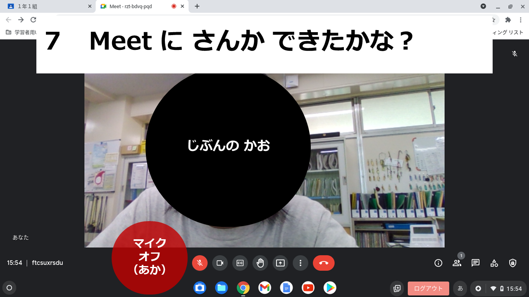The width and height of the screenshot is (529, 297).
Task: Open Chrome's three-dot menu
Action: pyautogui.click(x=521, y=19)
